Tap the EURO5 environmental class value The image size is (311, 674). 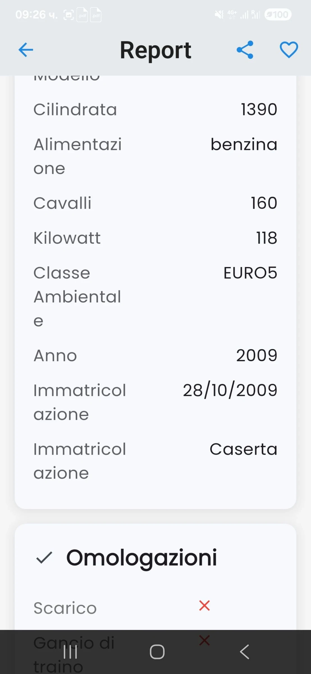pos(250,273)
